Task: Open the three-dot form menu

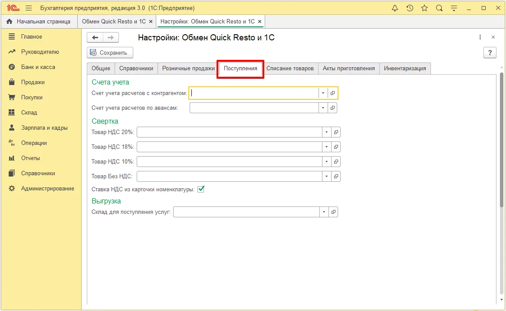Action: pos(480,37)
